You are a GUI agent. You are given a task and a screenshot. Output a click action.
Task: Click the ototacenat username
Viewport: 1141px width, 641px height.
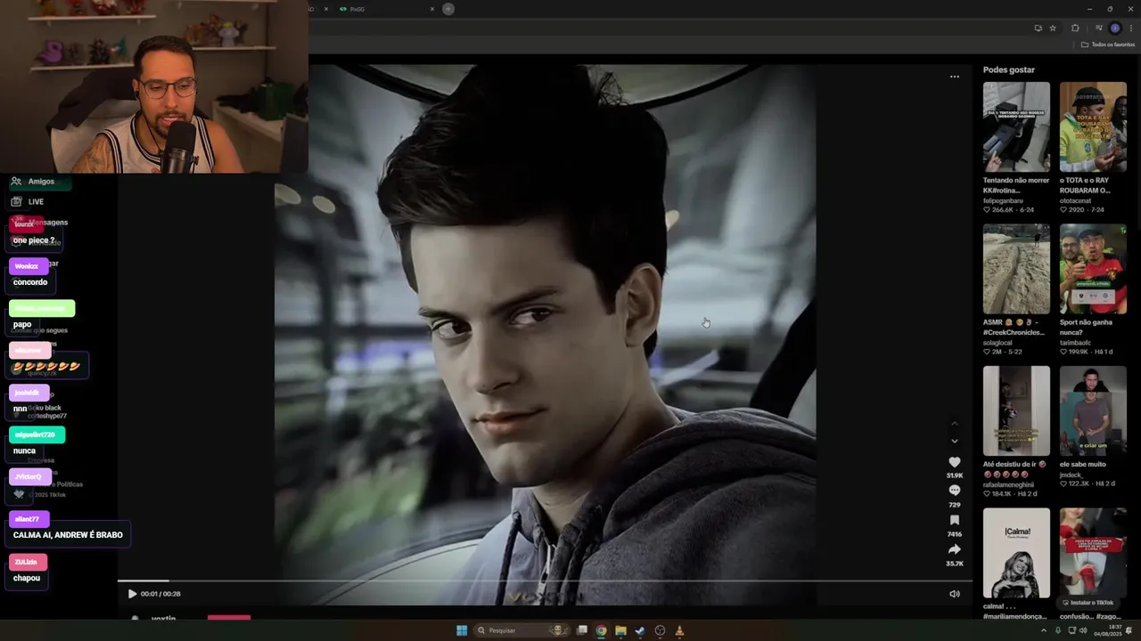coord(1079,200)
